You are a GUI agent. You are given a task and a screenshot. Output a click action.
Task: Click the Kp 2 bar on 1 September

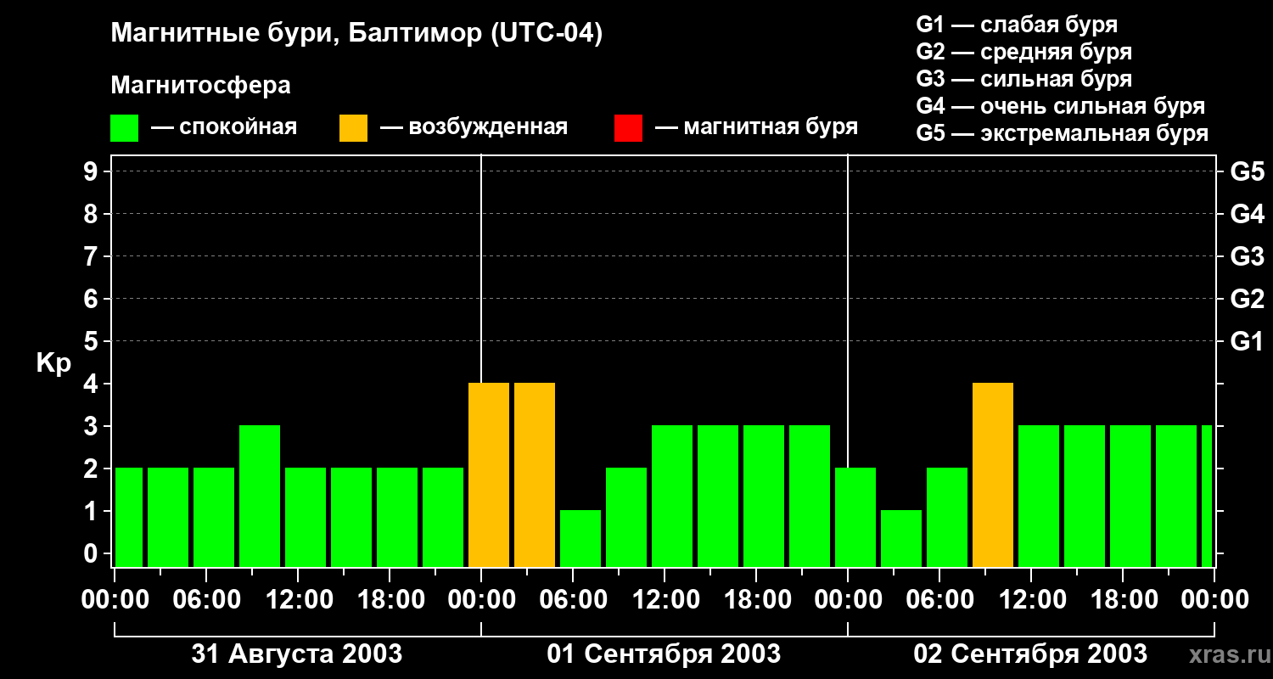click(x=626, y=517)
